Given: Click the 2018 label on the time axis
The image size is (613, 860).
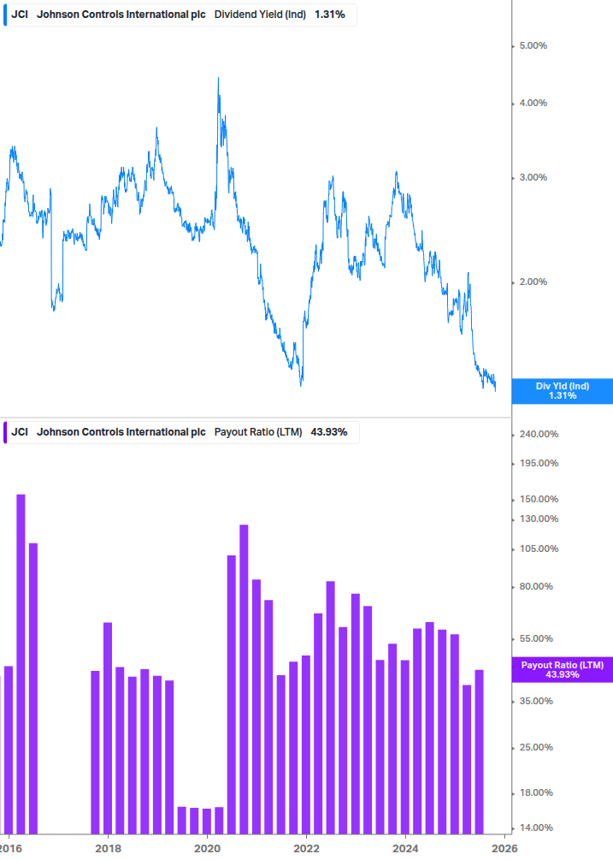Looking at the screenshot, I should (x=108, y=848).
